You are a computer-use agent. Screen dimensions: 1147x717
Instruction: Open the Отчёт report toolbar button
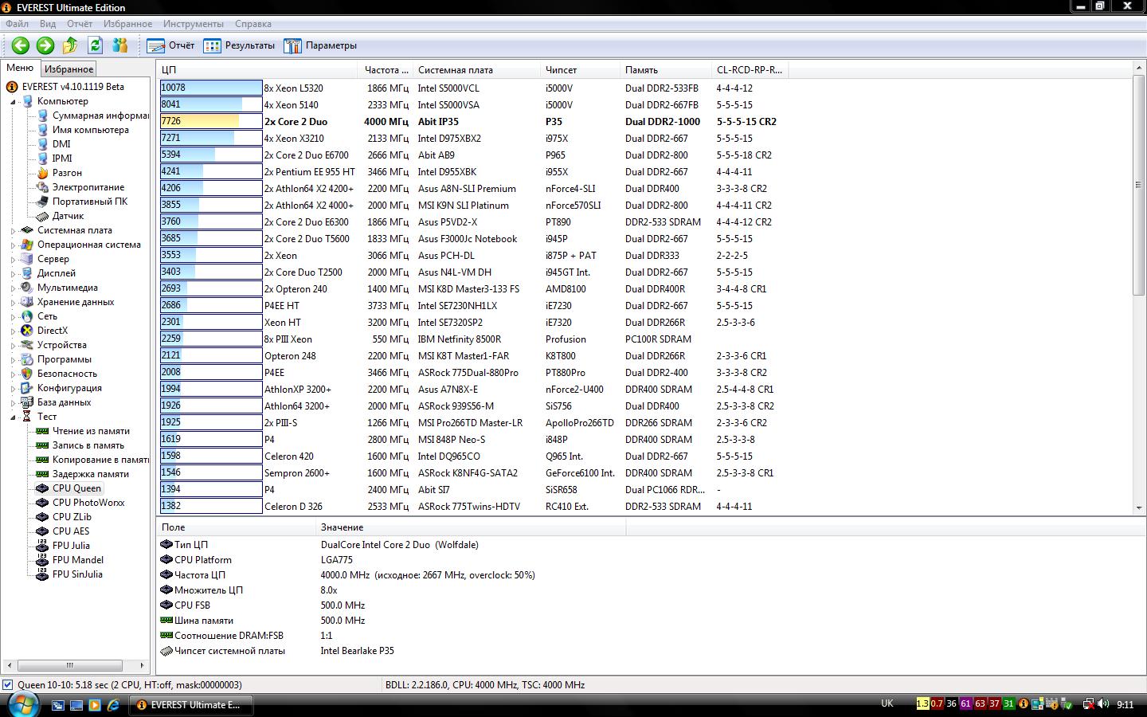(170, 45)
